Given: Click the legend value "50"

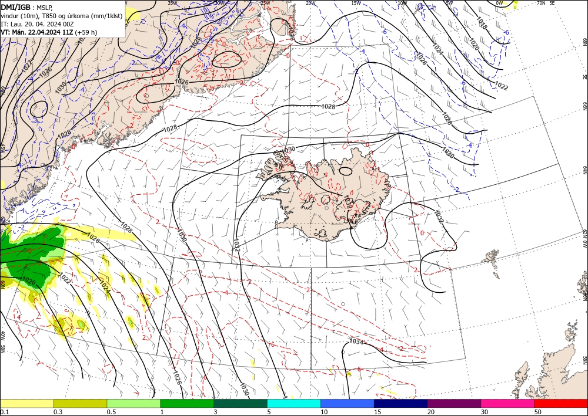Looking at the screenshot, I should tap(538, 412).
